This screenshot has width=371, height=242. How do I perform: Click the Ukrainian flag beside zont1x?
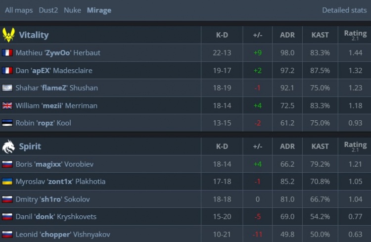[x=7, y=182]
